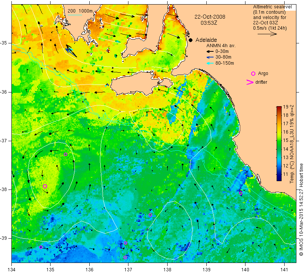Click the '(0.1m contours)' text
Viewport: 304px width, 274px height.
(x=269, y=12)
